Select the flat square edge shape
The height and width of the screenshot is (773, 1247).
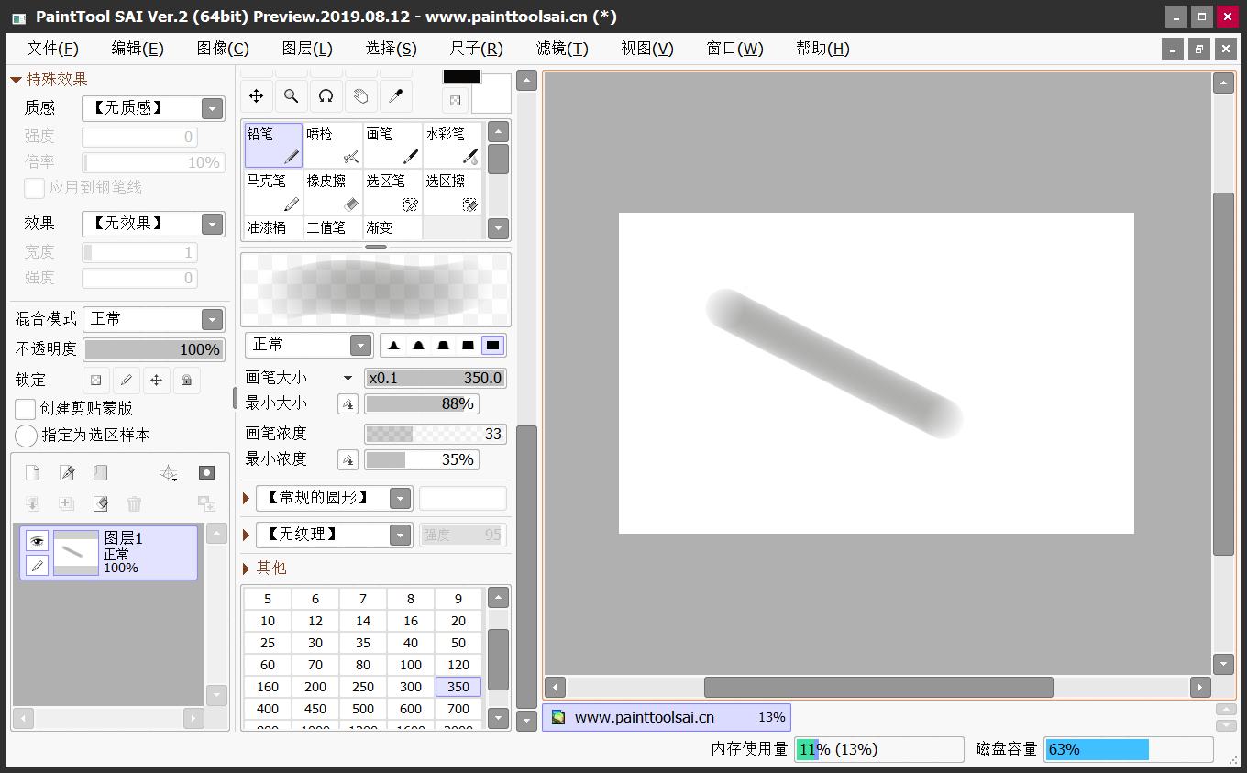(x=493, y=345)
